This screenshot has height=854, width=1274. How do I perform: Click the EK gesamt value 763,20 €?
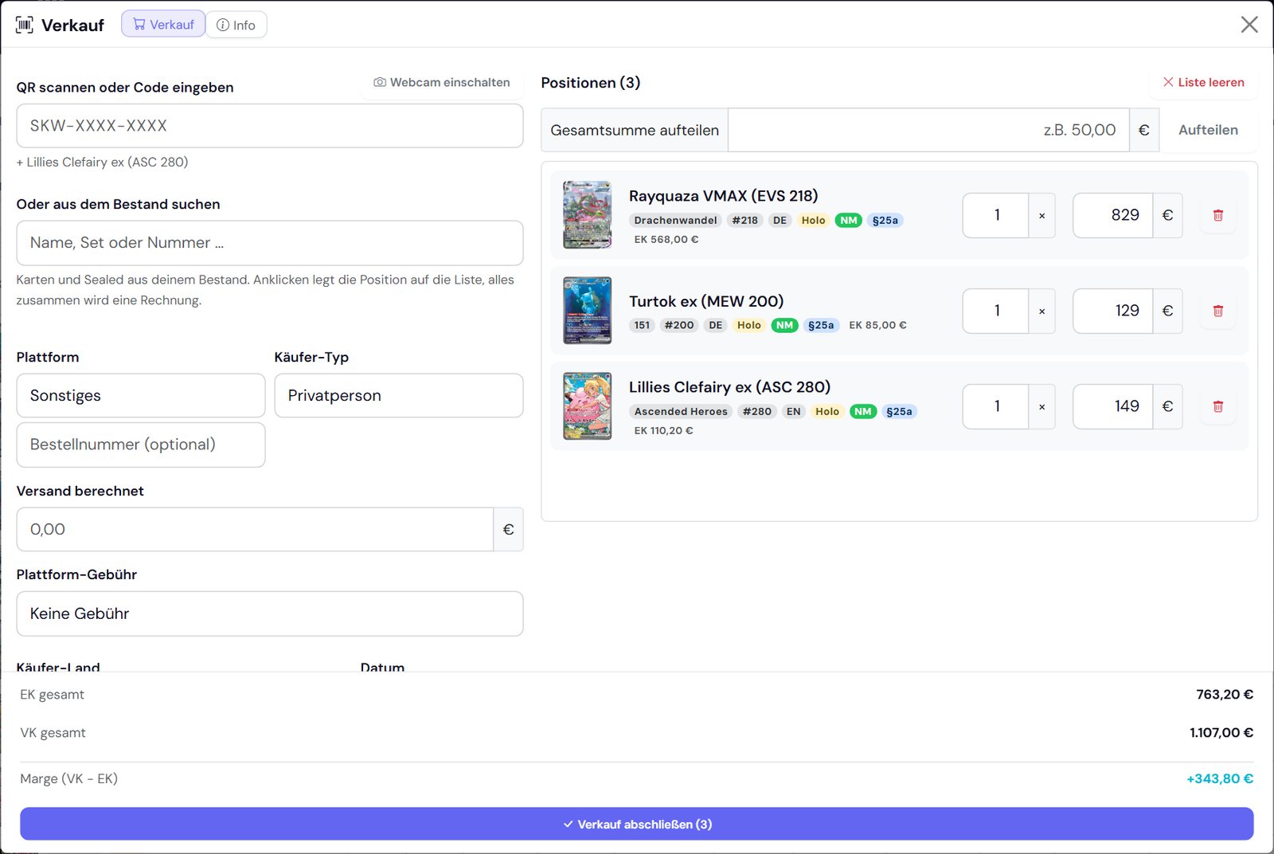click(x=1225, y=694)
